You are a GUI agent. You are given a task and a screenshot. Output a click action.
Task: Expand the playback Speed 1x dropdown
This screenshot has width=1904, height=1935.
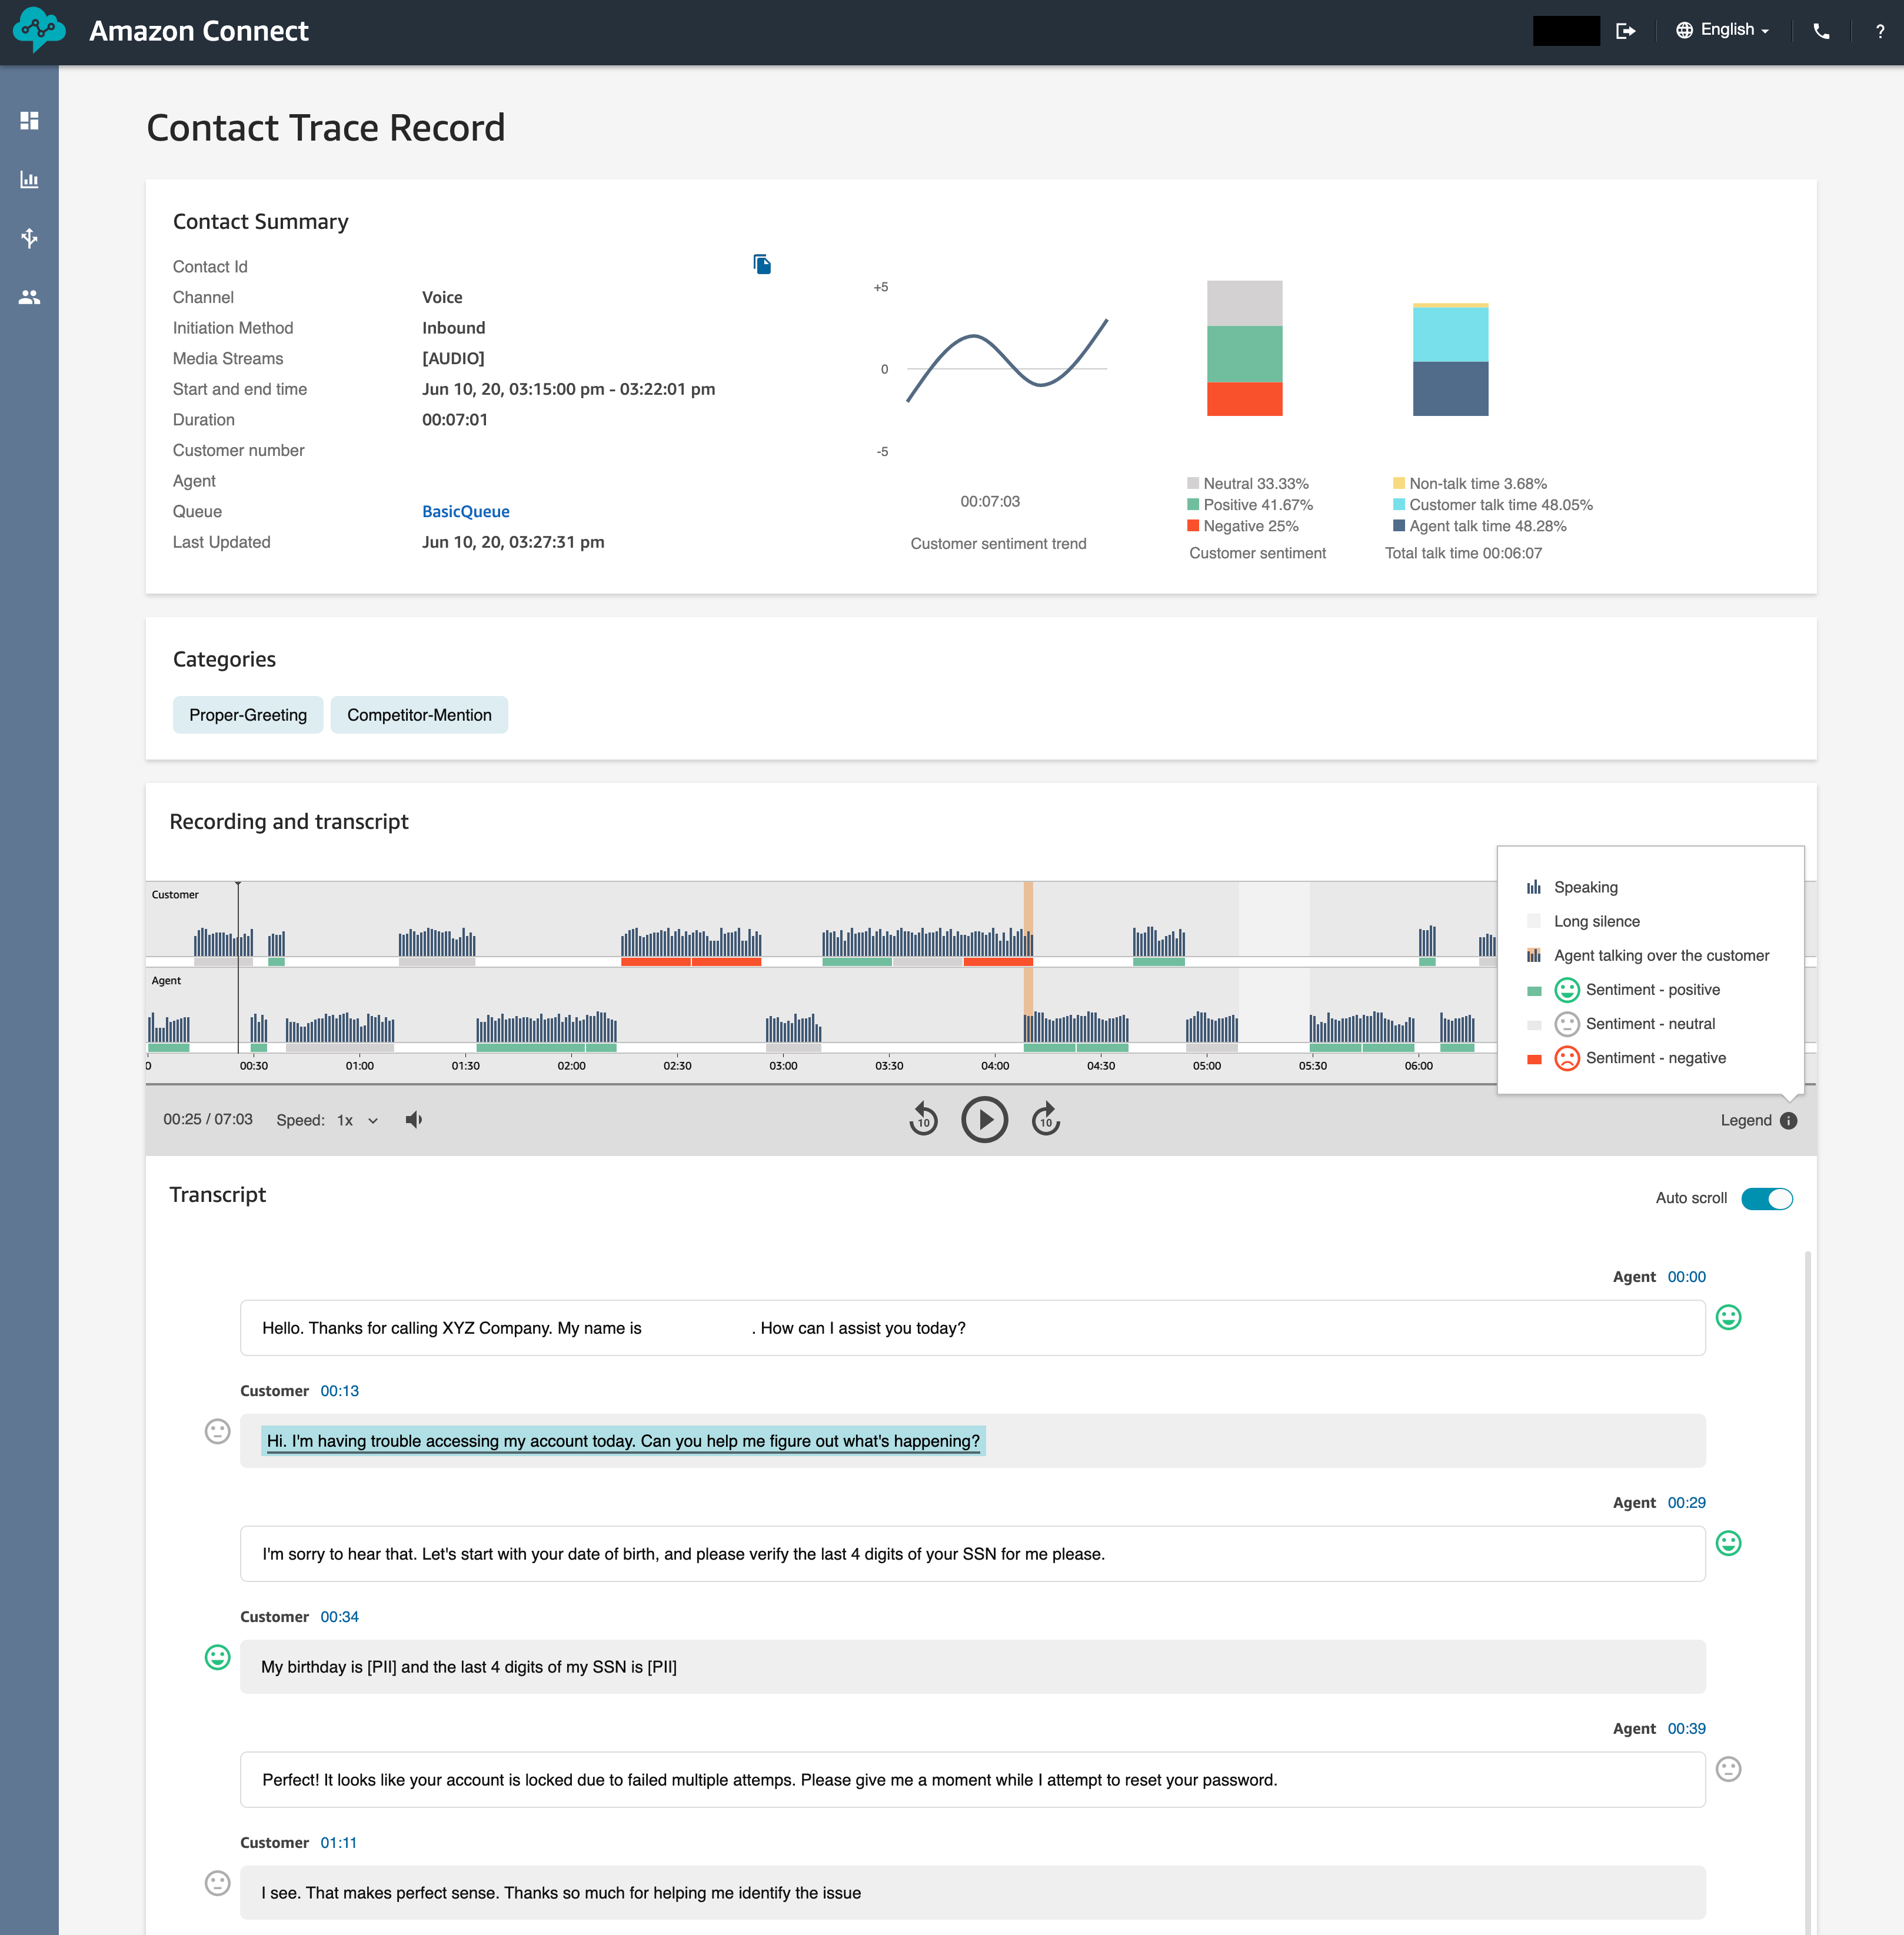357,1121
